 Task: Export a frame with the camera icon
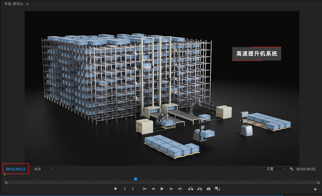(209, 189)
